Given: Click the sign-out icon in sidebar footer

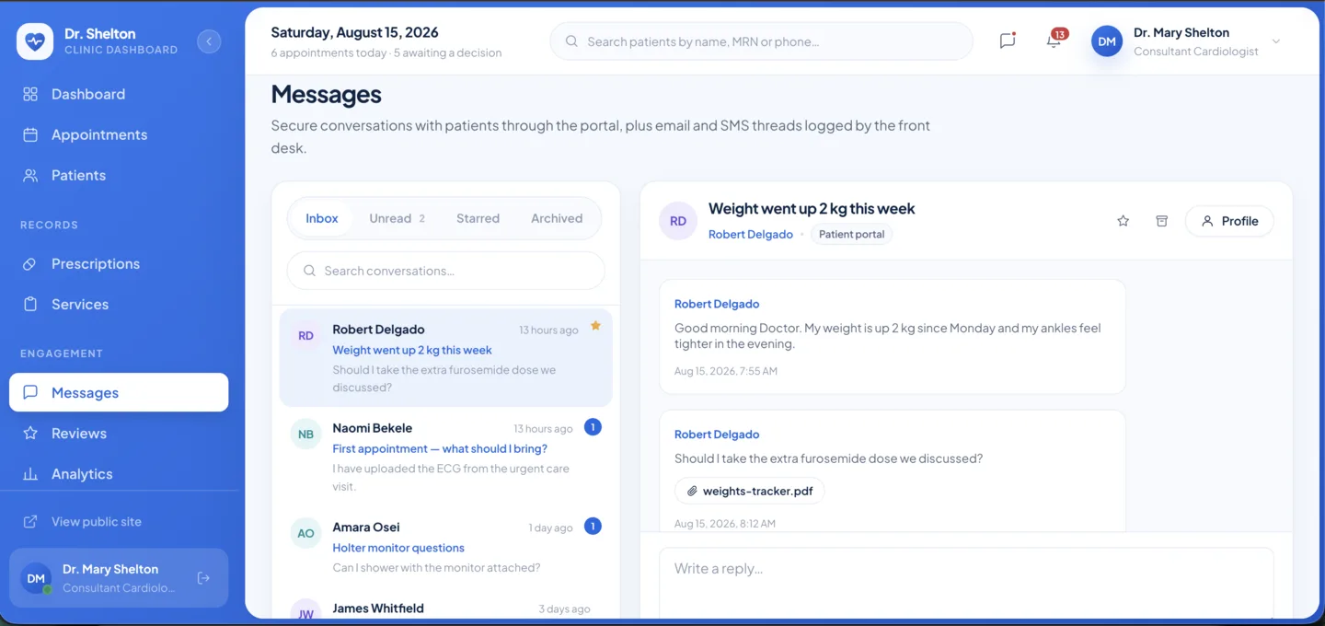Looking at the screenshot, I should coord(203,578).
